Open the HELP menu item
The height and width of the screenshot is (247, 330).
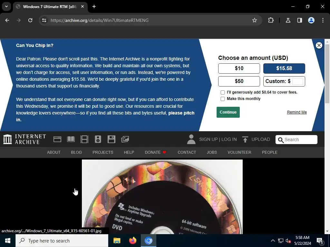129,152
